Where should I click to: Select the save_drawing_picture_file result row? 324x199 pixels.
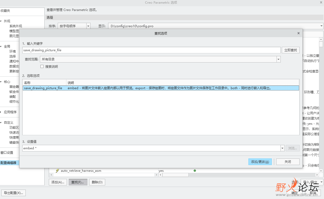point(161,88)
